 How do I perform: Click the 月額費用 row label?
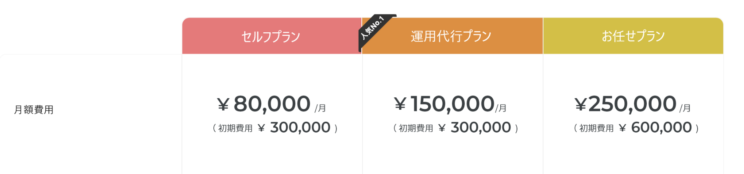pos(34,110)
